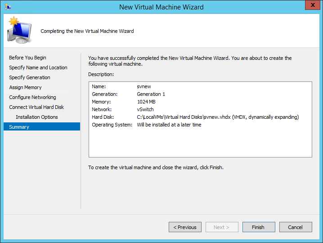323x243 pixels.
Task: Click 'Completing the New Virtual Machine Wizard' heading
Action: 87,31
